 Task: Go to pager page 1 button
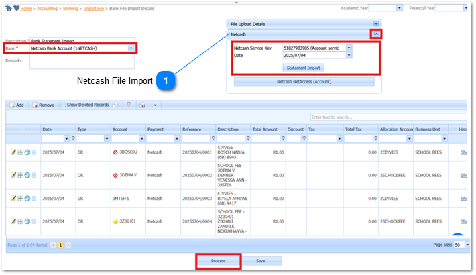[61, 245]
